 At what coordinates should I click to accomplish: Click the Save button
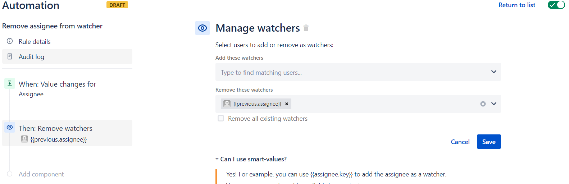click(489, 142)
